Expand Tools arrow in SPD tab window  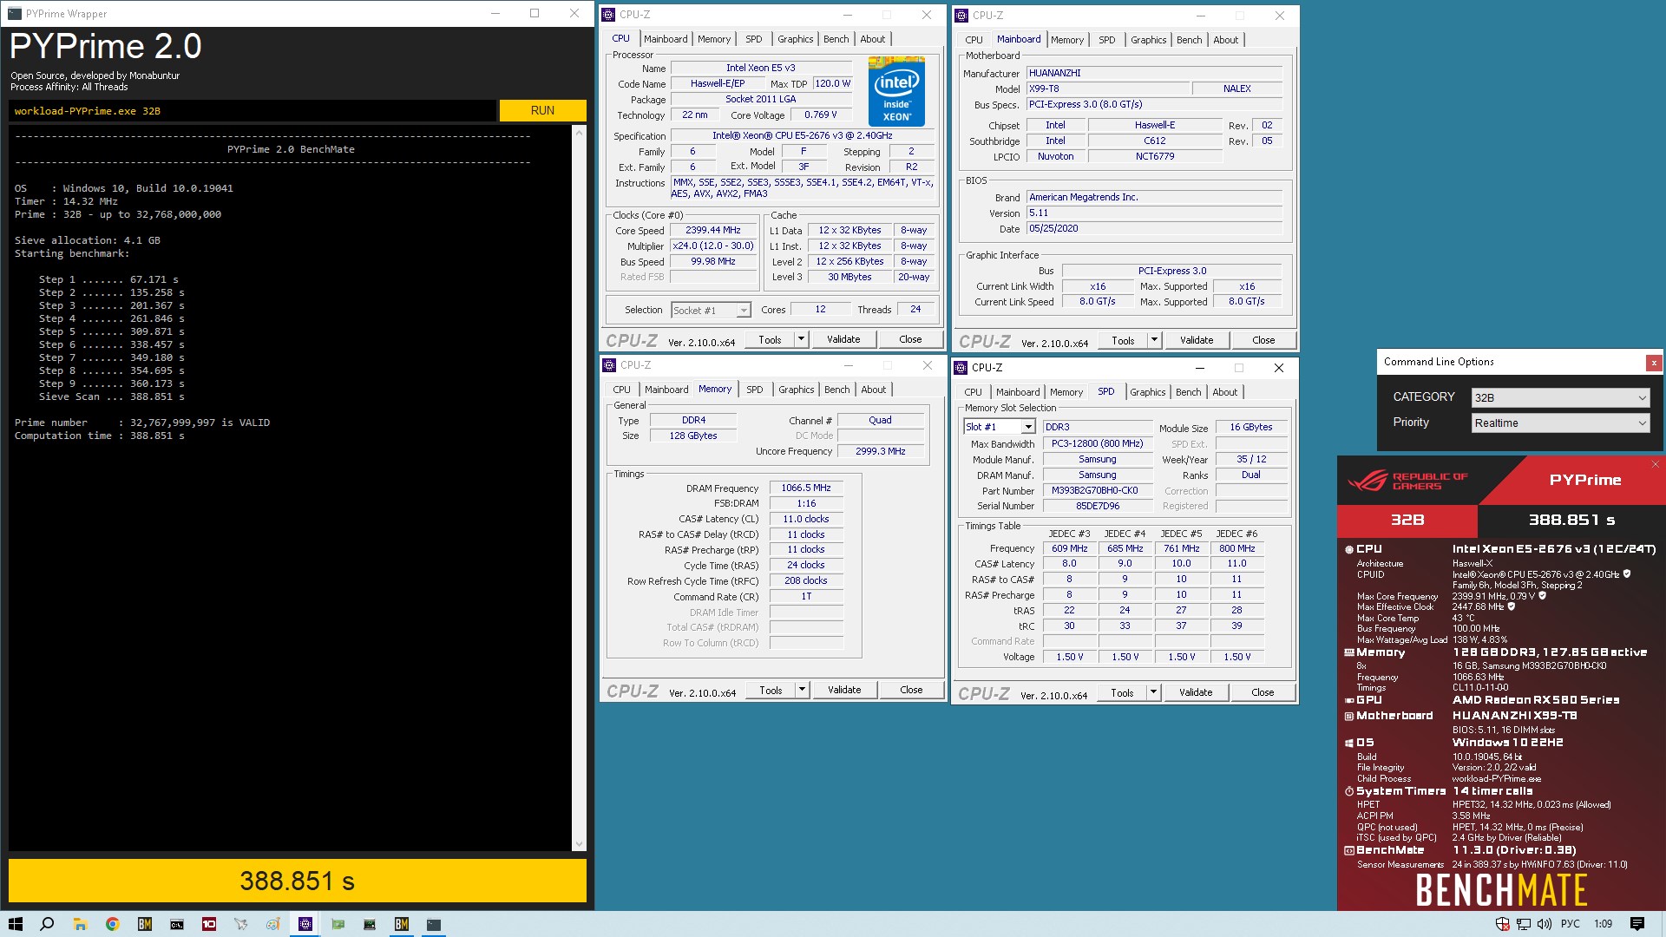pos(1153,692)
